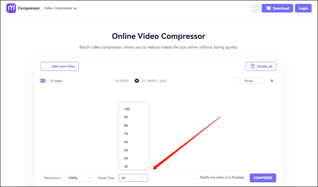Viewport: 318px width, 187px height.
Task: Click the video file icon for 11.mp4
Action: (43, 81)
